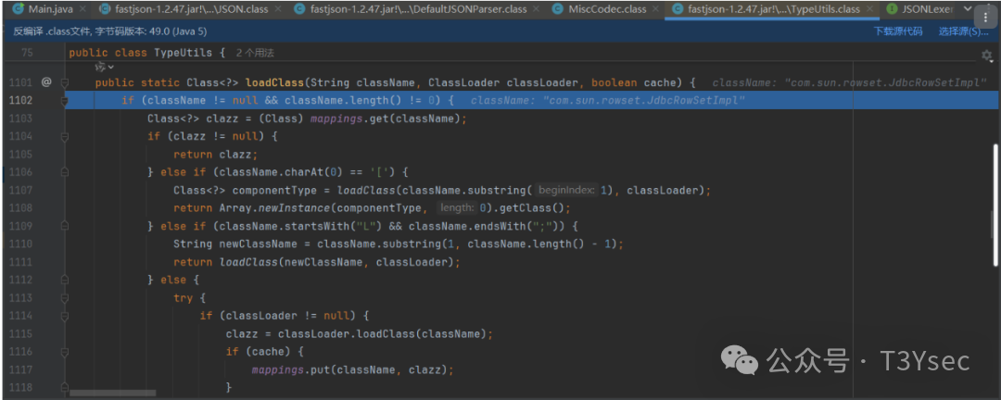Click the 选择源 link in banner
Screen dimensions: 1001x400
(x=961, y=31)
